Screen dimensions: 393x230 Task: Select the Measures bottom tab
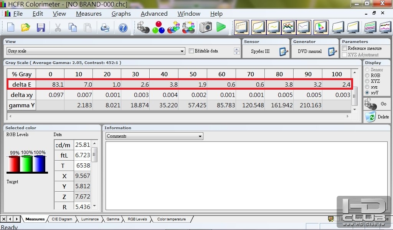point(35,219)
